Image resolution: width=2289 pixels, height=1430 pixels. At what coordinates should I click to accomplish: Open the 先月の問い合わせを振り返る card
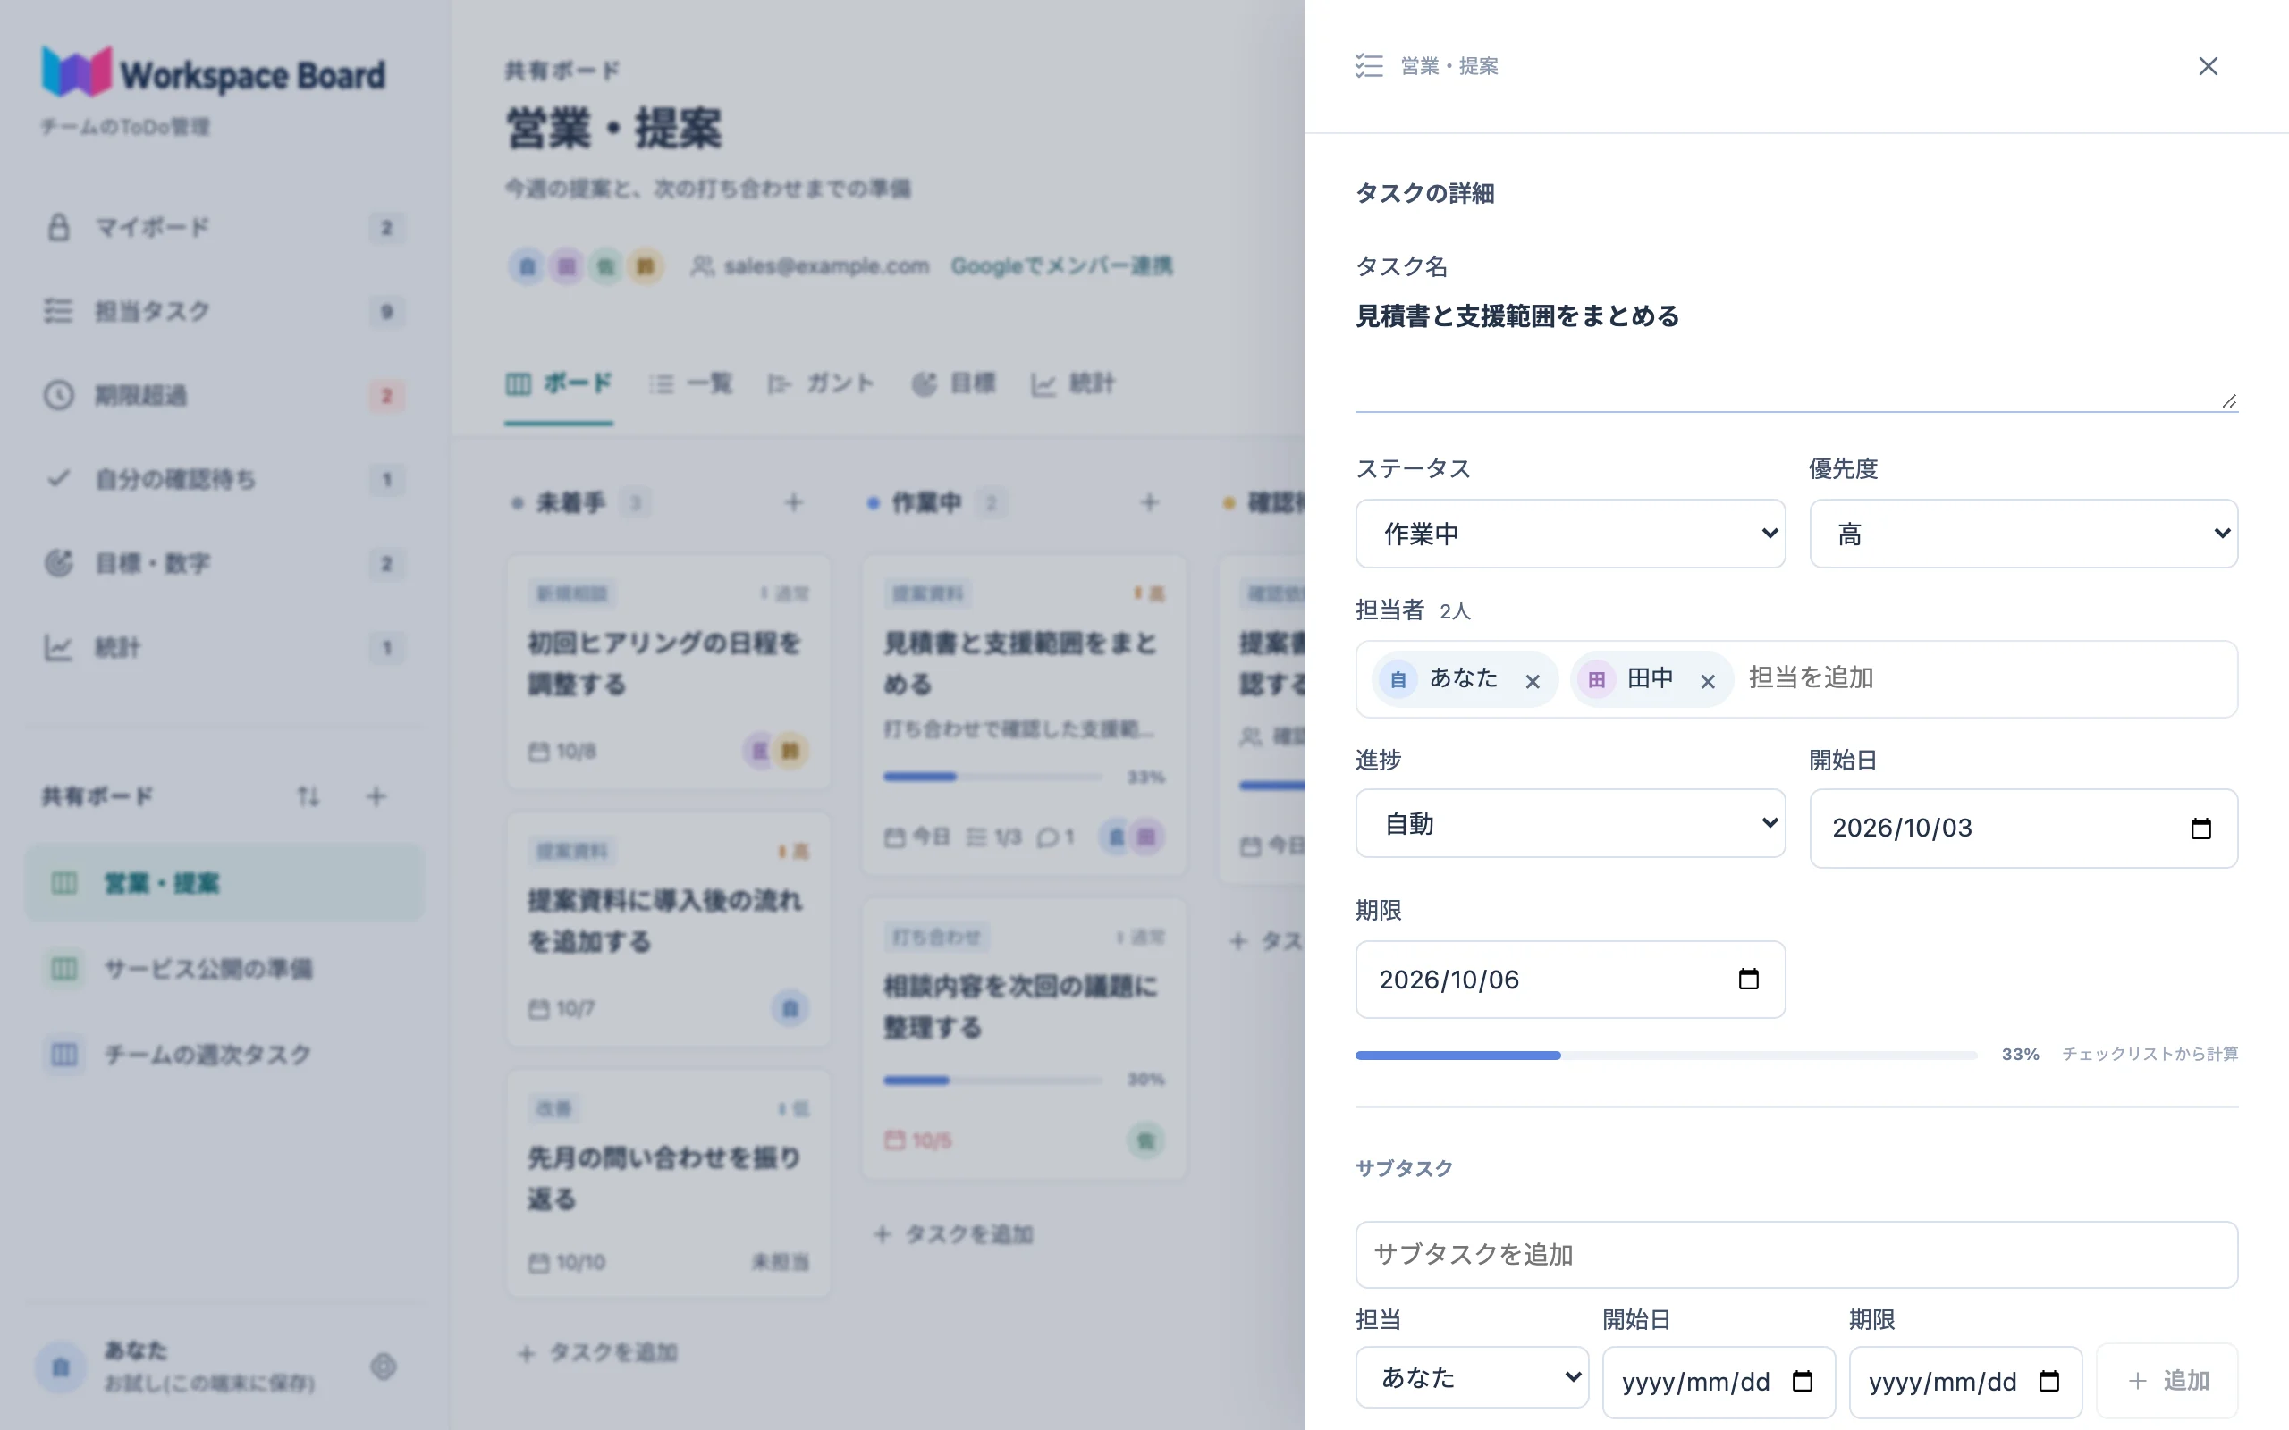click(x=669, y=1183)
